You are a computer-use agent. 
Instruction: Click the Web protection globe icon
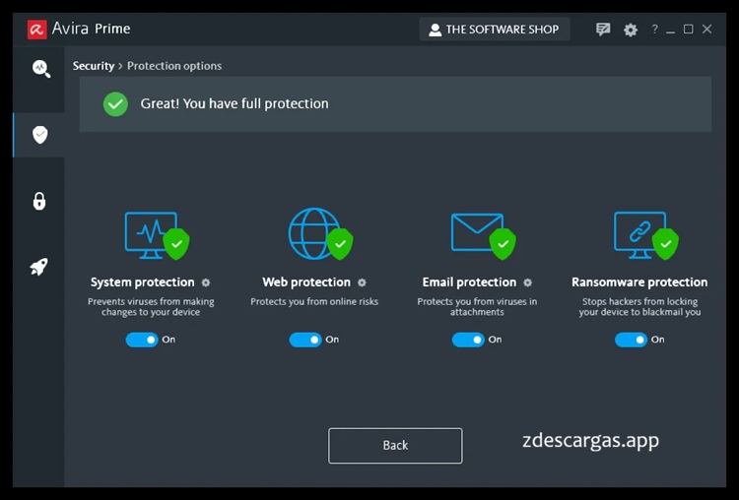[320, 234]
